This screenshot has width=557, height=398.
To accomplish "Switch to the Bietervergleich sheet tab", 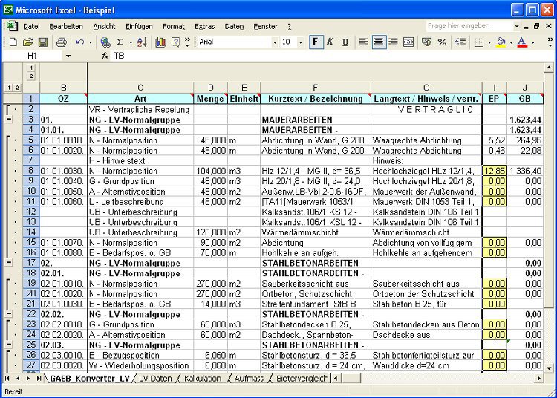I will point(302,379).
